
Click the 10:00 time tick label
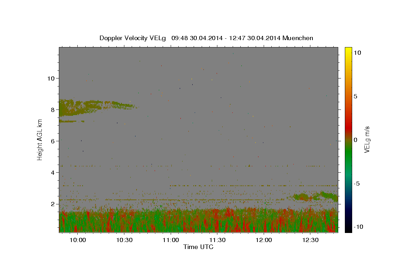coord(78,240)
